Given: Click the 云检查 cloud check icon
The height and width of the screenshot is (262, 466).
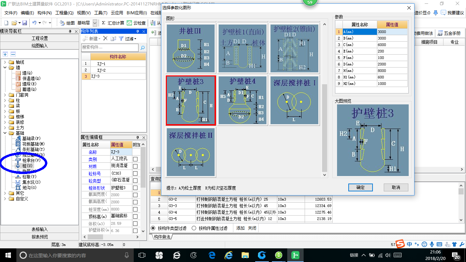Looking at the screenshot, I should coord(129,23).
